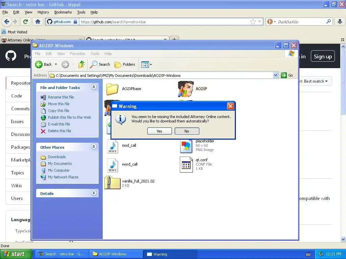The width and height of the screenshot is (346, 259).
Task: Click the browser URL address field
Action: point(165,22)
